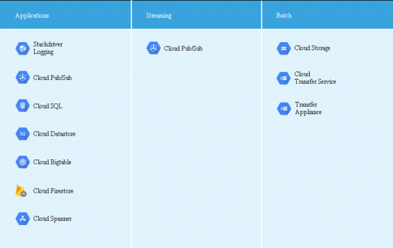Click the "Cloud Spanner" label
This screenshot has height=248, width=393.
(52, 219)
